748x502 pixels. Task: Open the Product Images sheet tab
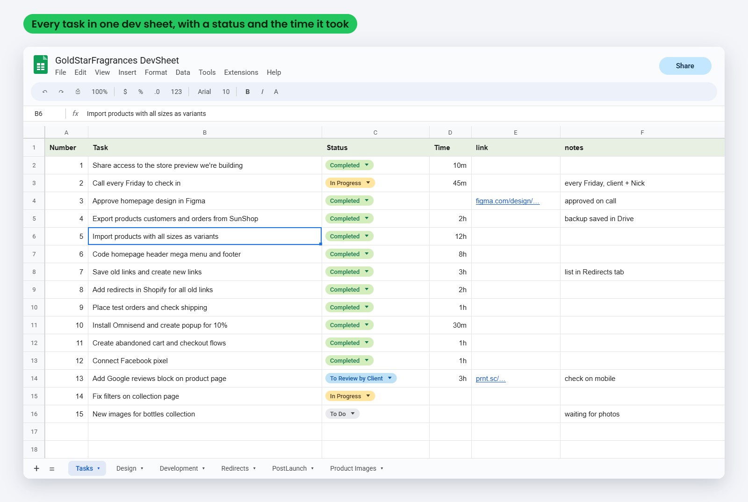tap(356, 468)
